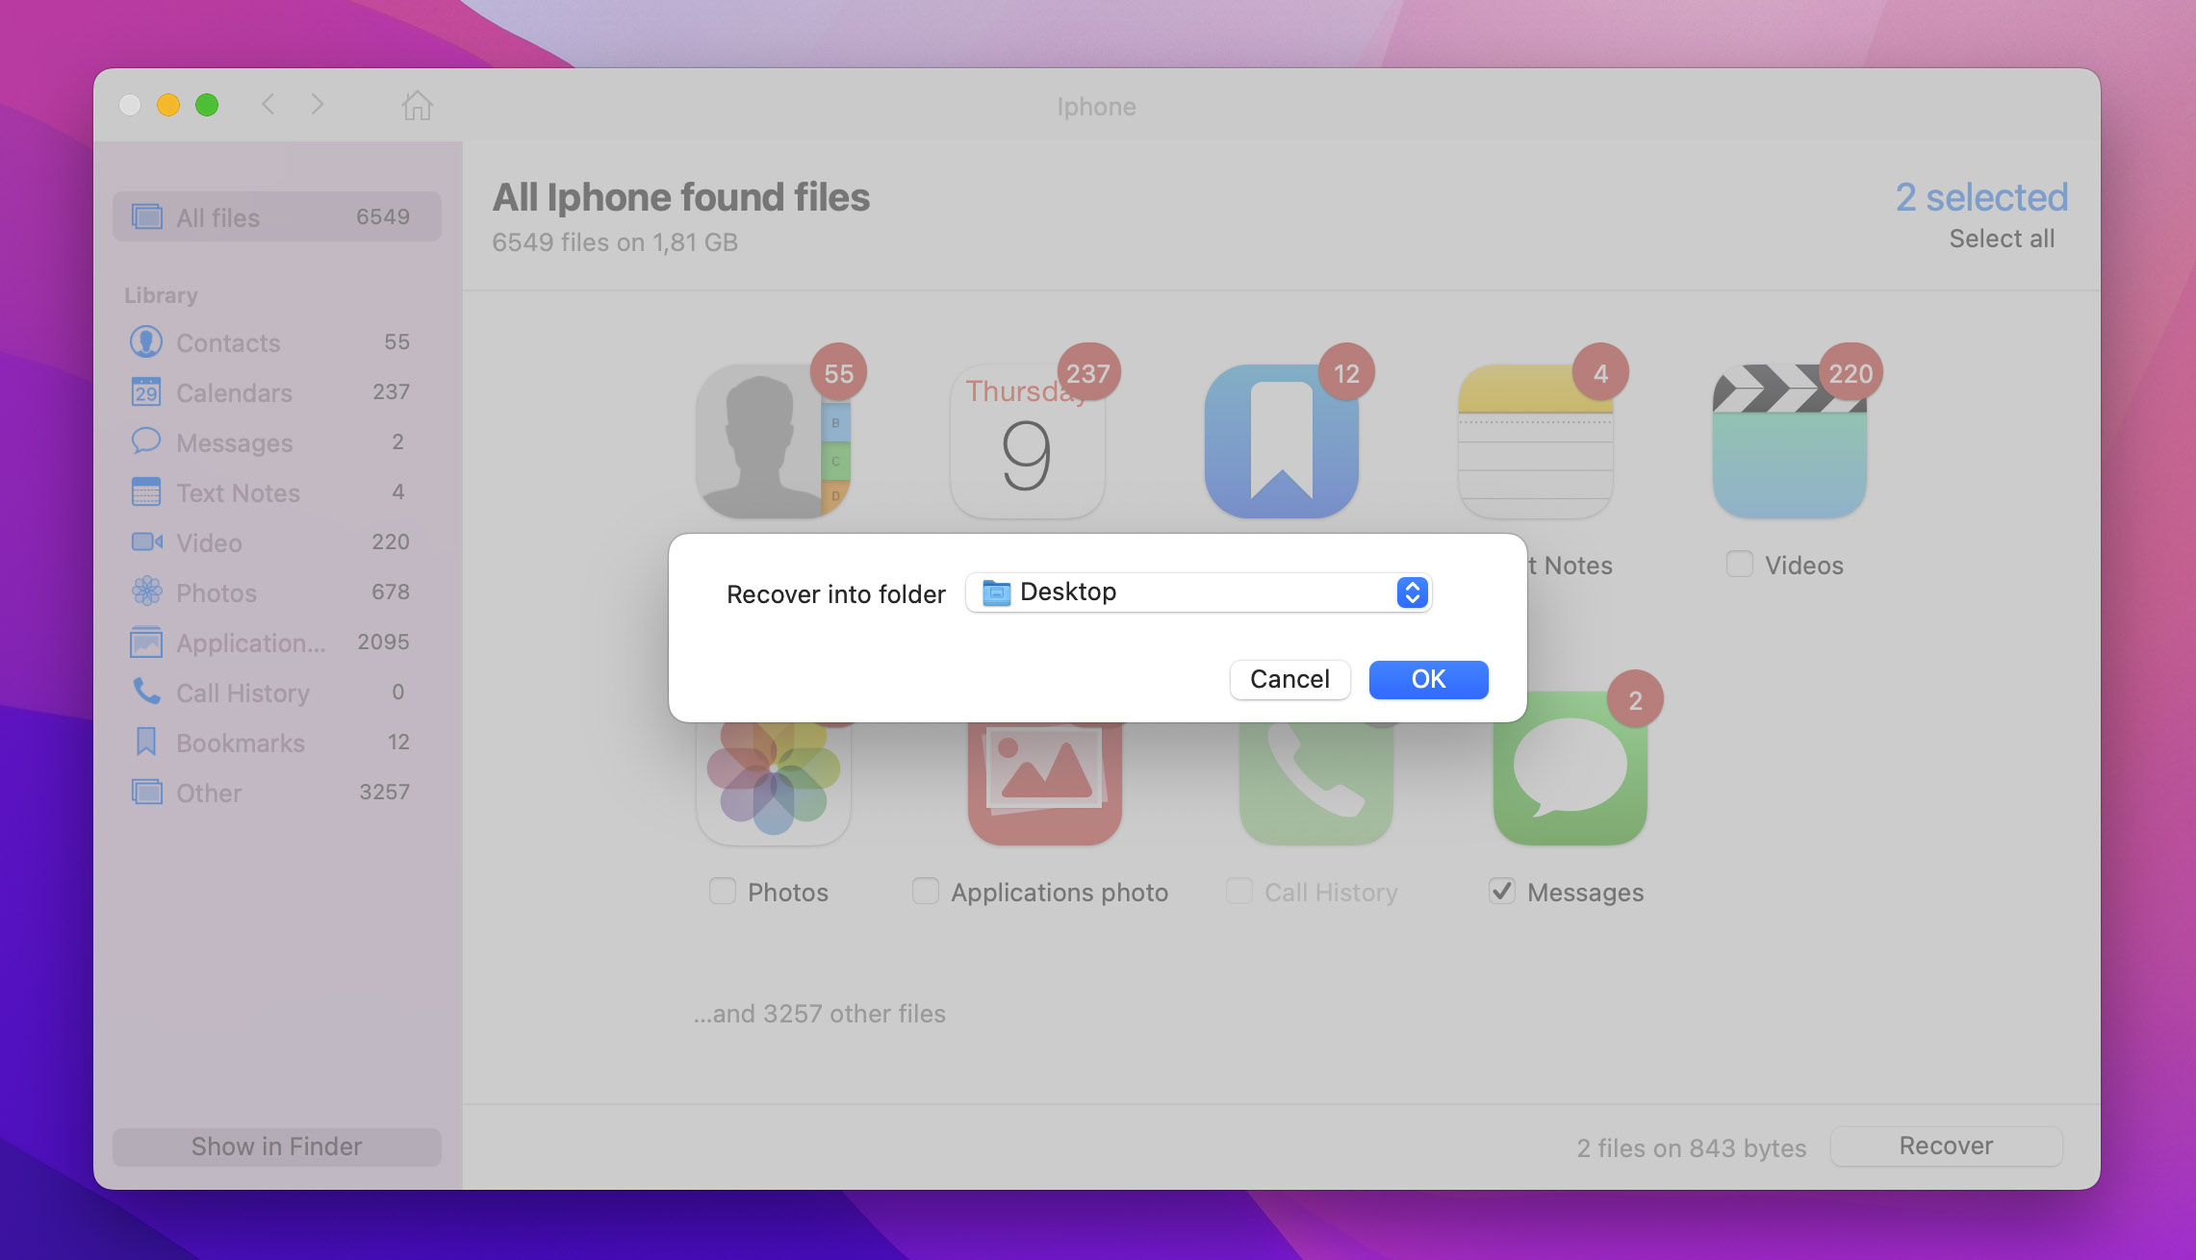Click OK to confirm recovery folder
Viewport: 2196px width, 1260px height.
pos(1428,679)
